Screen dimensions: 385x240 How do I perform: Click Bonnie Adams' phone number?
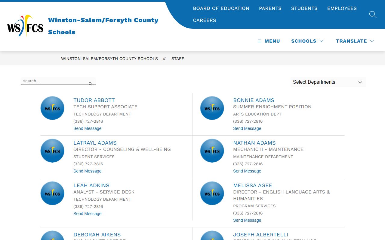coord(248,121)
